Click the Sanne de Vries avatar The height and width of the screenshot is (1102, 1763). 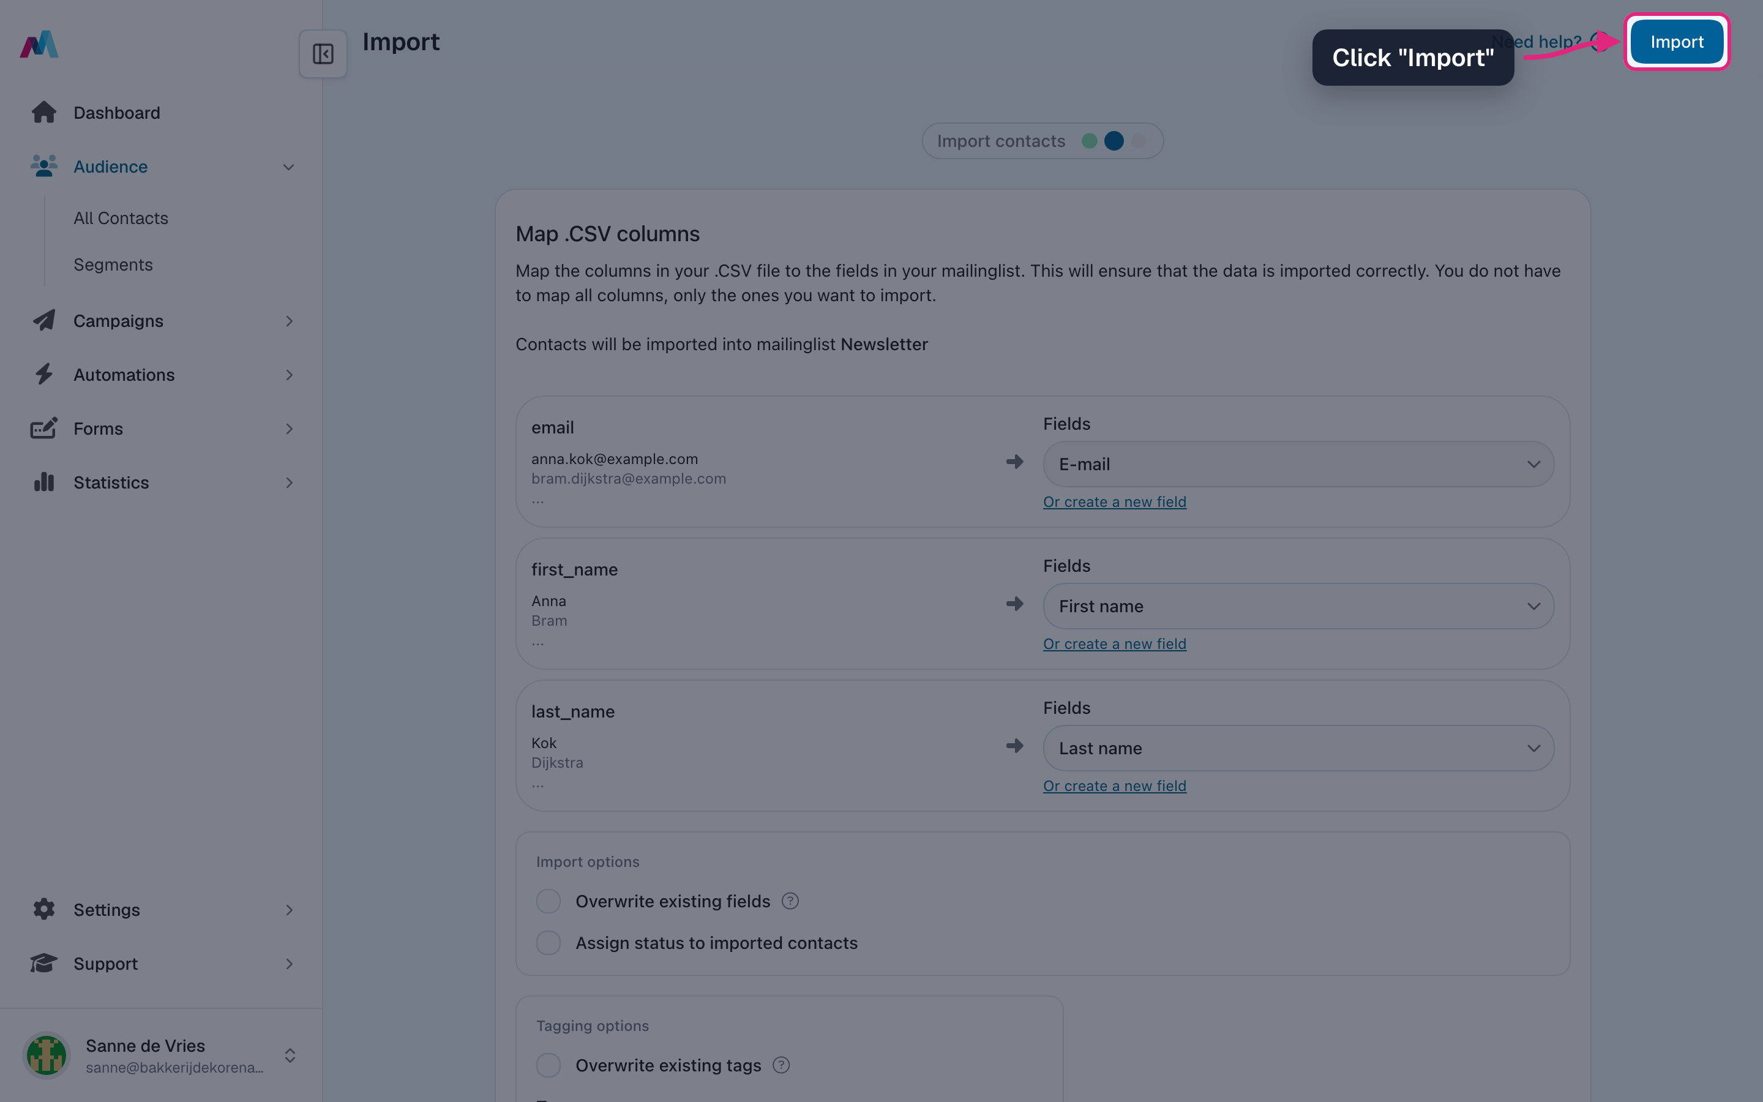[47, 1055]
